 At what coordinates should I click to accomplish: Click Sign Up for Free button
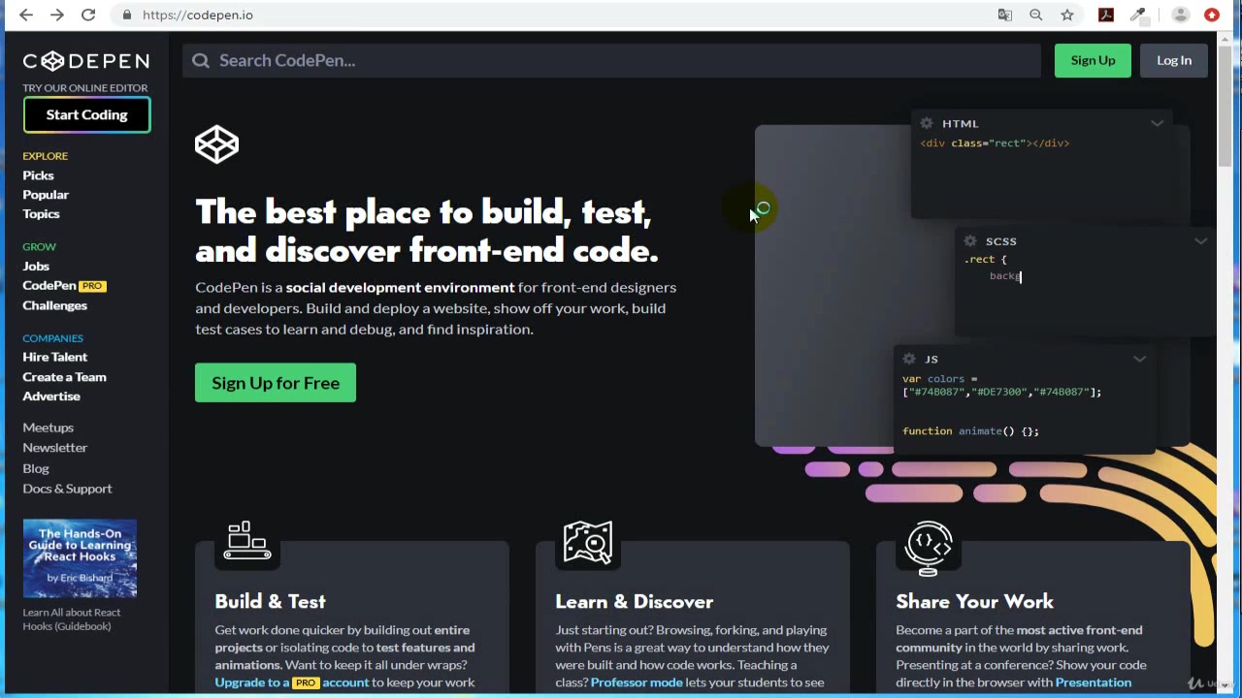[276, 383]
